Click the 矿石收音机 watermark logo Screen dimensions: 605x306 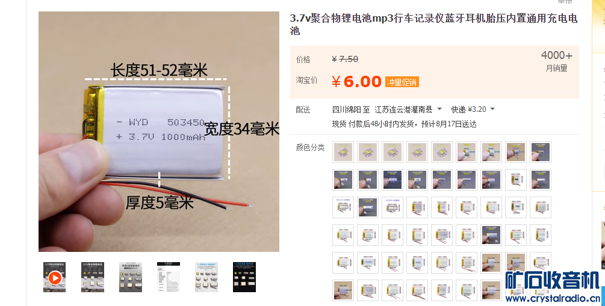pos(552,281)
